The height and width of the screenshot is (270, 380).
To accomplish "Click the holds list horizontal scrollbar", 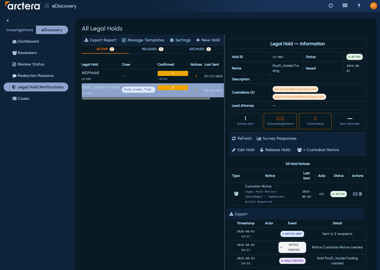I will pos(146,99).
